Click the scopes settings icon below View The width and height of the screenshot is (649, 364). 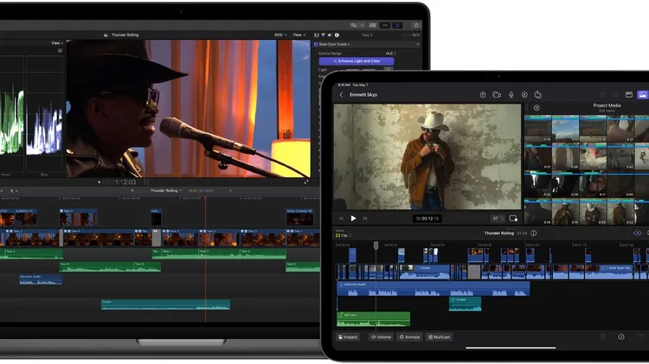[x=60, y=50]
